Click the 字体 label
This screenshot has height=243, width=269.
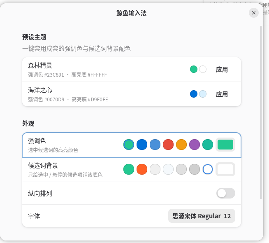[34, 216]
